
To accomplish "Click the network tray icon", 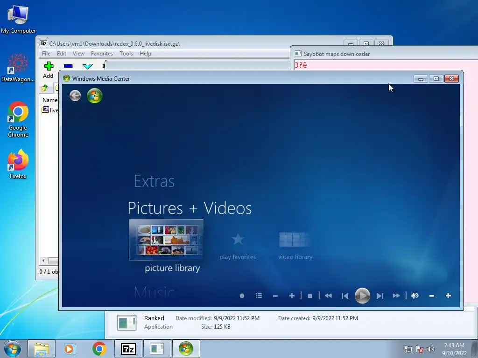I will pyautogui.click(x=408, y=349).
